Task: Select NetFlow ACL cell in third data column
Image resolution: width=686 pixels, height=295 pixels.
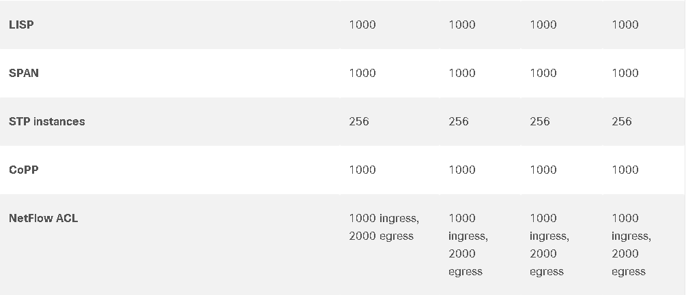Action: 549,245
